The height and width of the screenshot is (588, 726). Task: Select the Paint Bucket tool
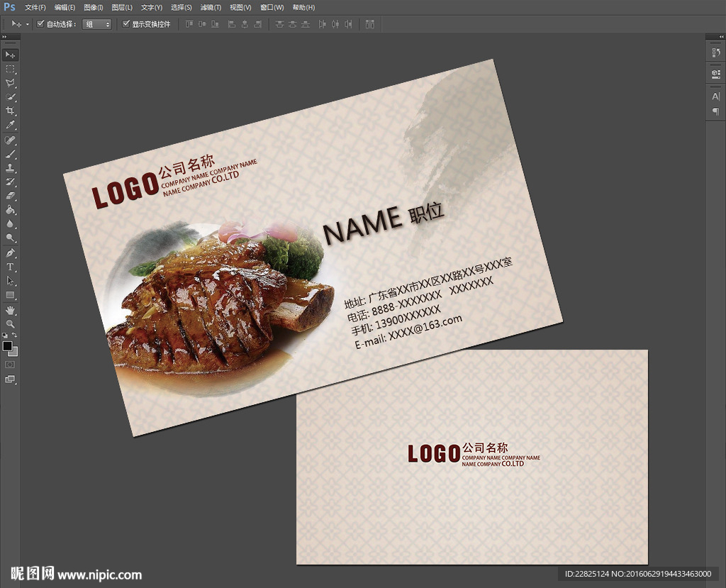[x=10, y=209]
